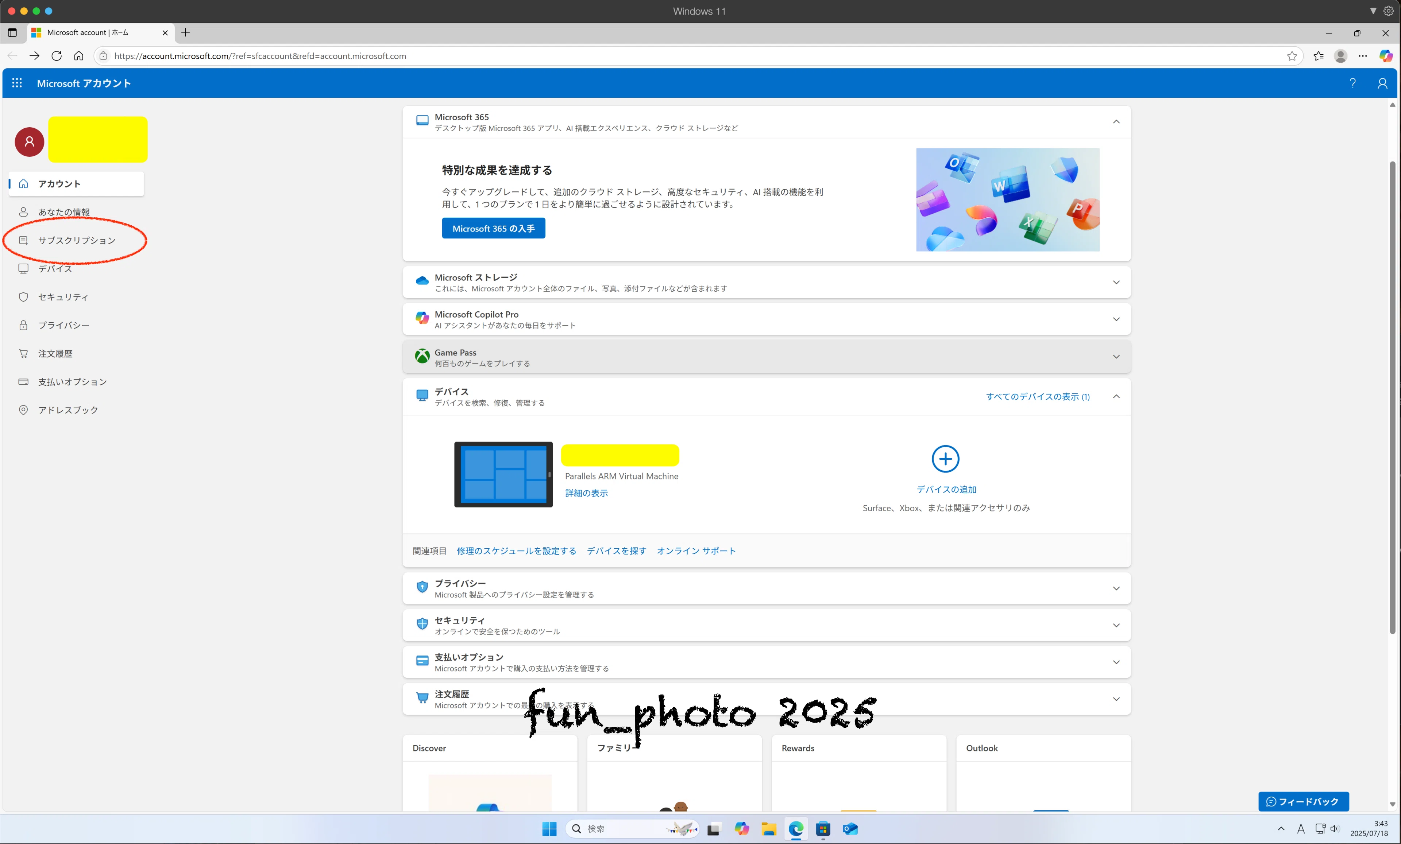Image resolution: width=1401 pixels, height=844 pixels.
Task: Open the フィードバック button
Action: [1303, 801]
